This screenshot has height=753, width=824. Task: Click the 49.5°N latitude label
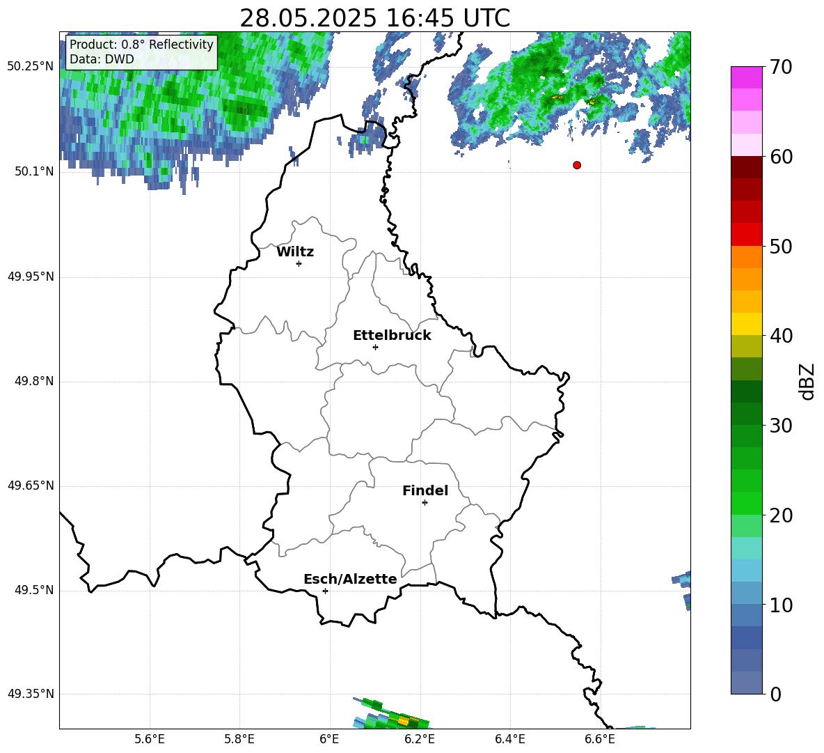pyautogui.click(x=34, y=591)
